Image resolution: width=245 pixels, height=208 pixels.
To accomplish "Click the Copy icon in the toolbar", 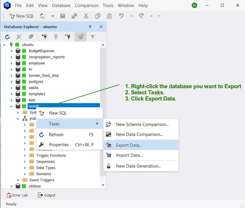I will 98,16.
